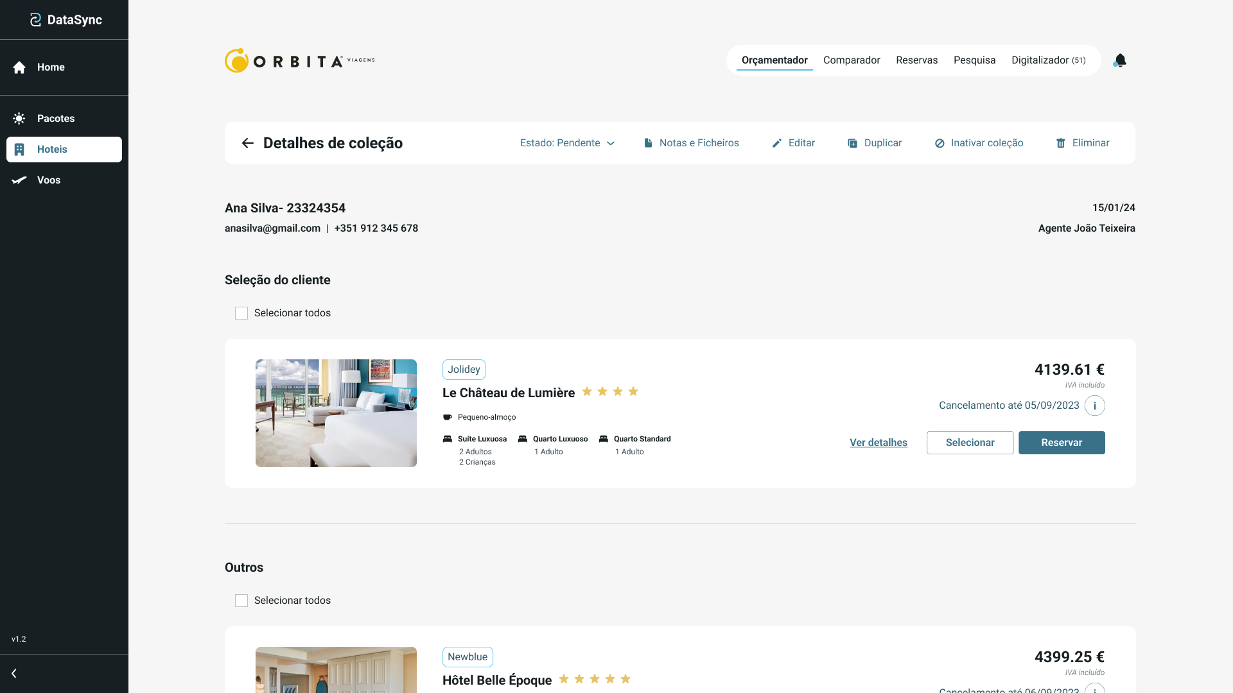
Task: Click the back arrow beside Detalhes de coleção
Action: pyautogui.click(x=247, y=143)
